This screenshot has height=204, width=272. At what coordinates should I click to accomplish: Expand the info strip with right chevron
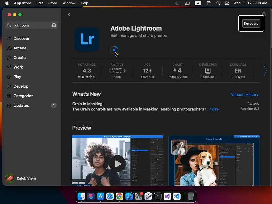[x=265, y=71]
